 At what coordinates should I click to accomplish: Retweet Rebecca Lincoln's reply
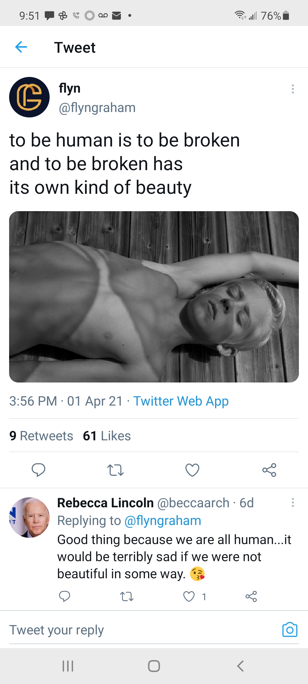pyautogui.click(x=127, y=596)
